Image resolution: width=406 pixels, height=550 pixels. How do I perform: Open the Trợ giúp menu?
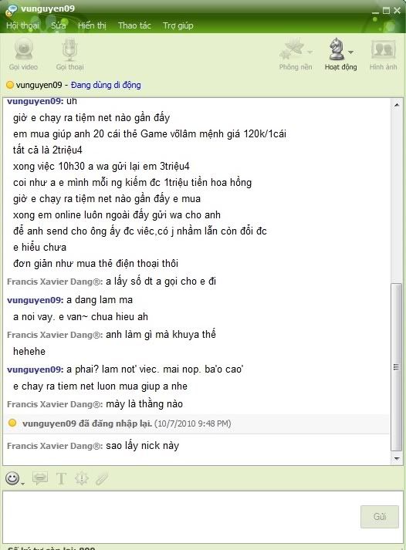click(178, 25)
